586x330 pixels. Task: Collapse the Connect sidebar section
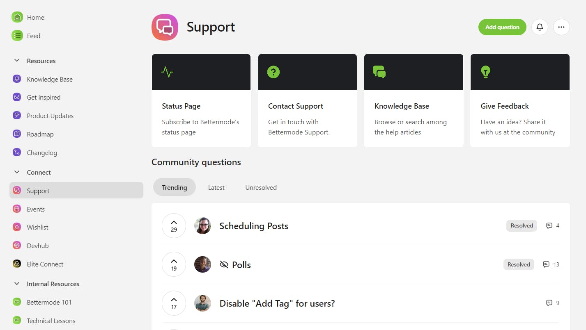click(x=17, y=172)
